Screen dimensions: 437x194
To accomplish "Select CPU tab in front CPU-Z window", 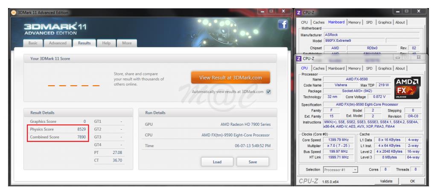I will coord(304,68).
